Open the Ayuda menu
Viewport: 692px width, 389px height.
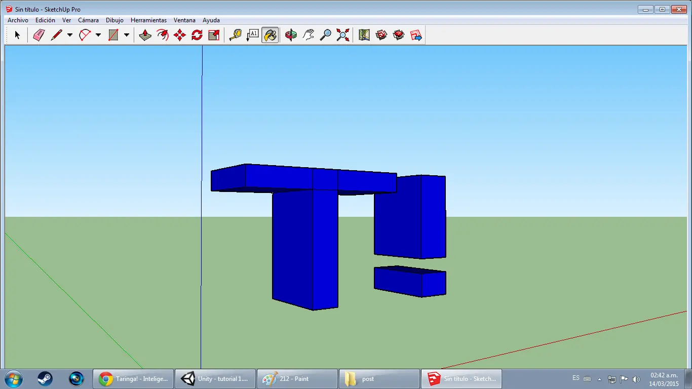[x=211, y=20]
